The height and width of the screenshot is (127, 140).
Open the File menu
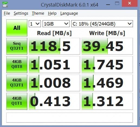coord(7,13)
